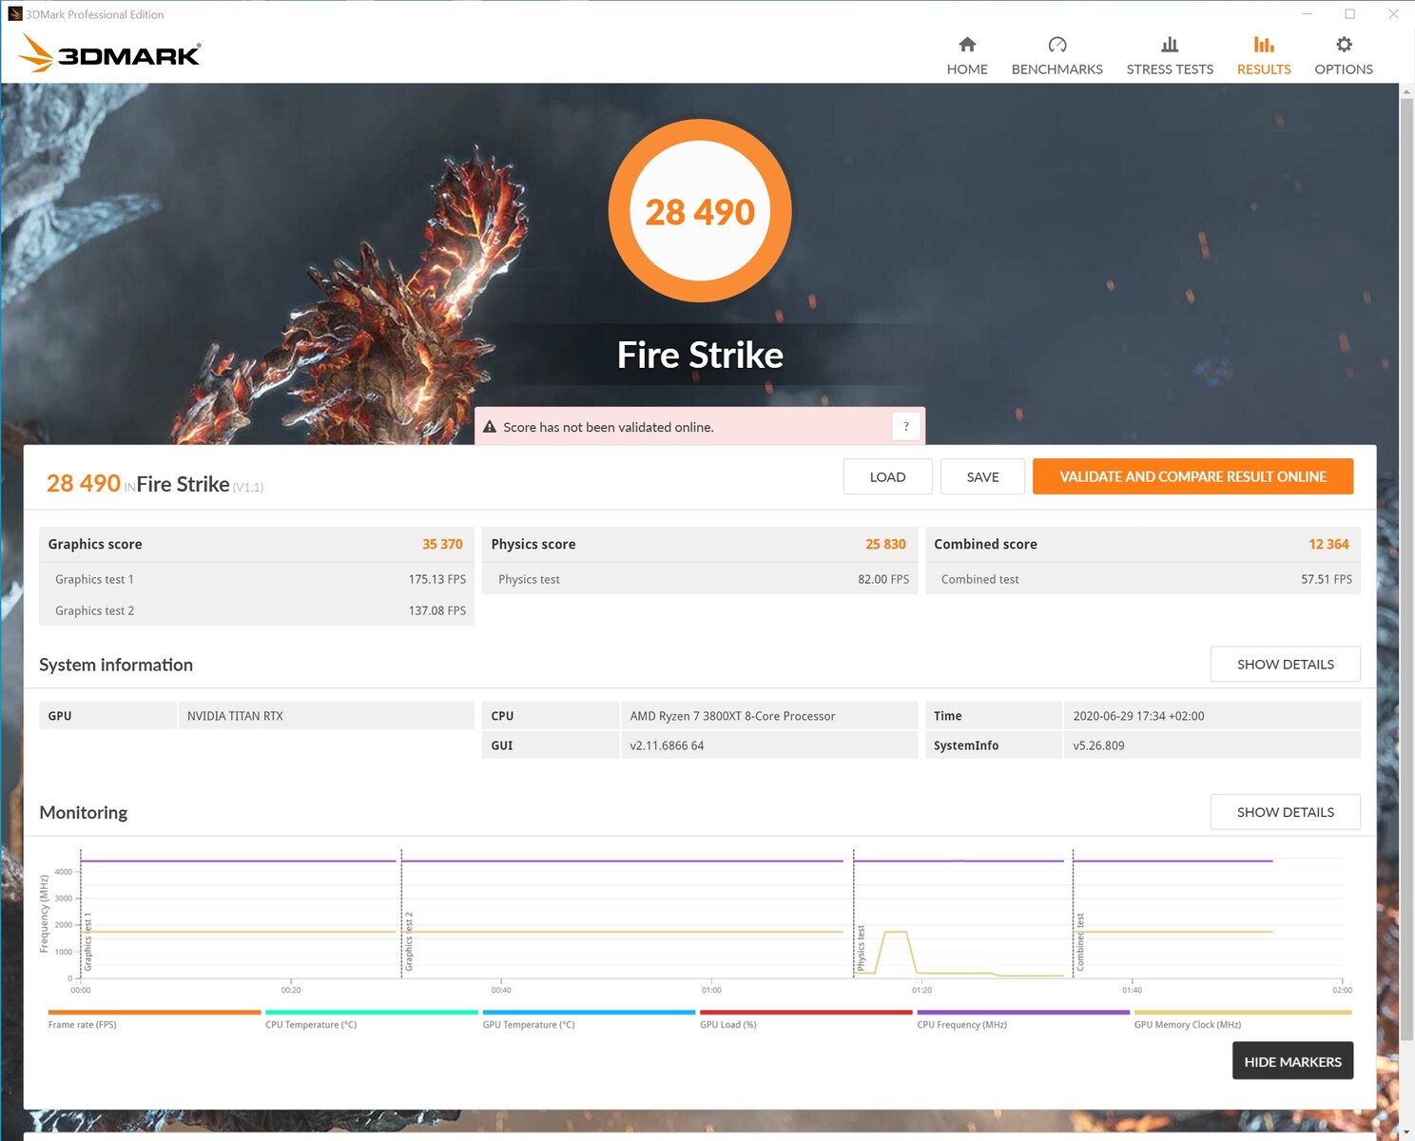Select RESULTS tab label

coord(1264,69)
